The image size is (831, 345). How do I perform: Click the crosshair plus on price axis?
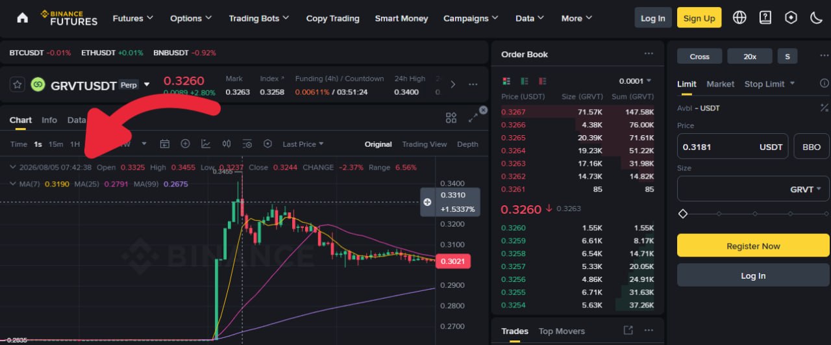tap(427, 202)
